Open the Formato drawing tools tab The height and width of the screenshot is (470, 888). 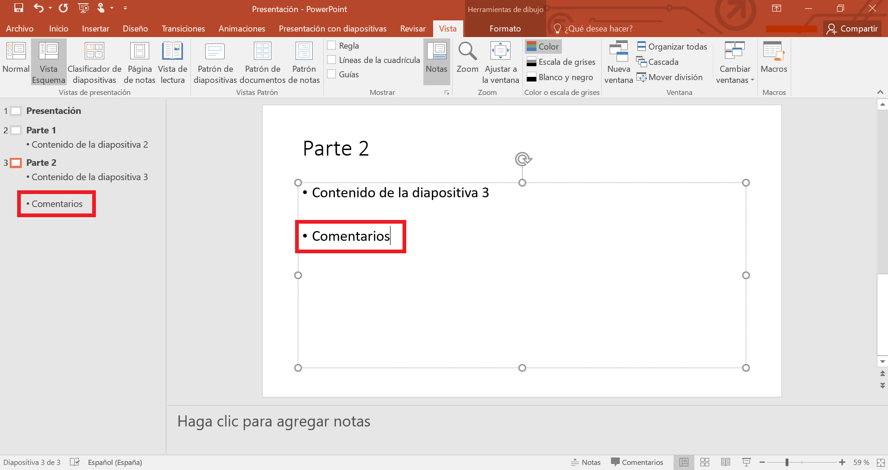coord(505,29)
